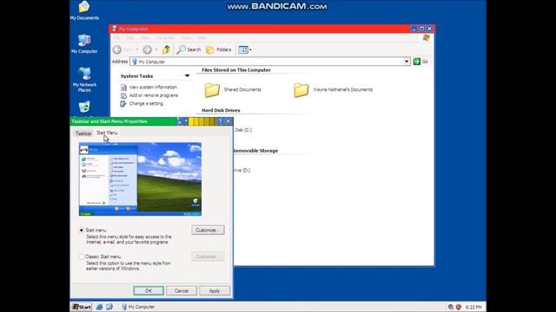This screenshot has width=556, height=312.
Task: Select the Recycle Bin desktop icon
Action: (x=84, y=107)
